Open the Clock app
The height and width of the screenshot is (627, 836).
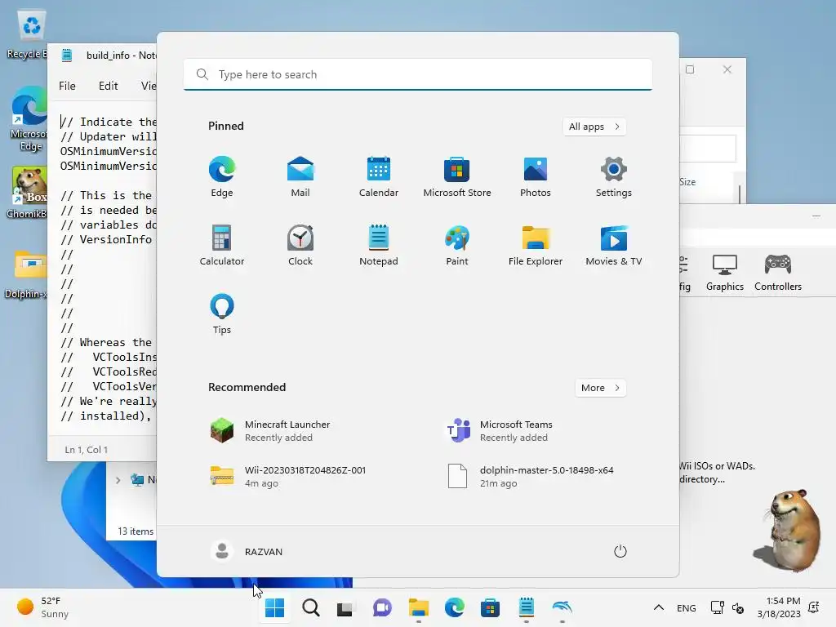coord(300,245)
